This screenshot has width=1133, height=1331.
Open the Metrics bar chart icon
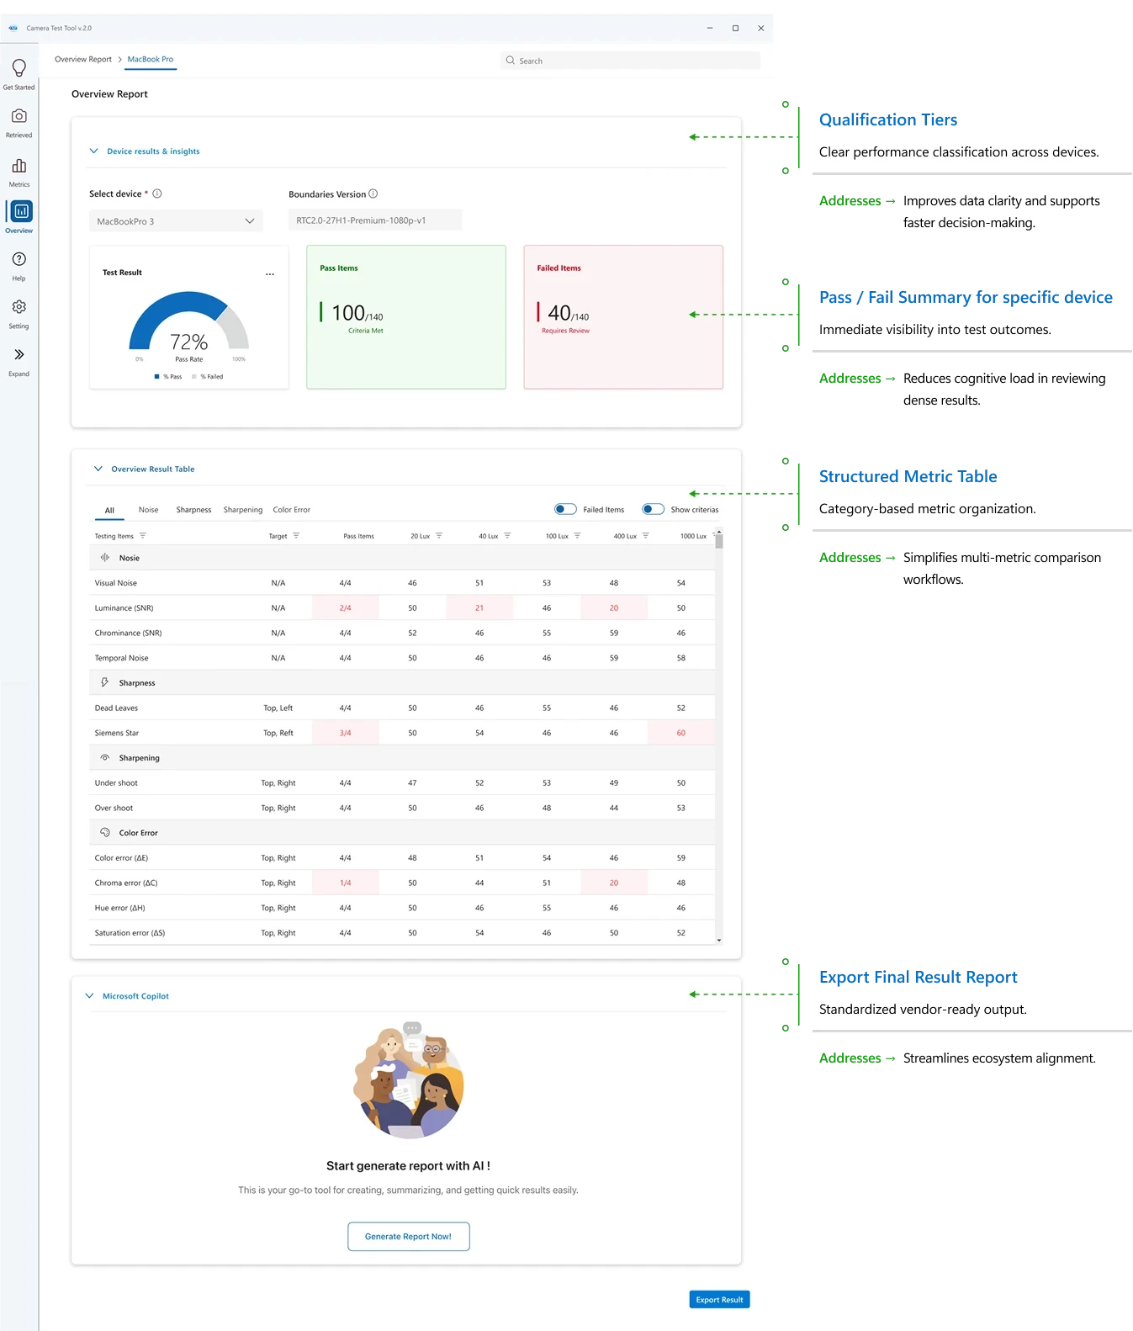pyautogui.click(x=19, y=166)
